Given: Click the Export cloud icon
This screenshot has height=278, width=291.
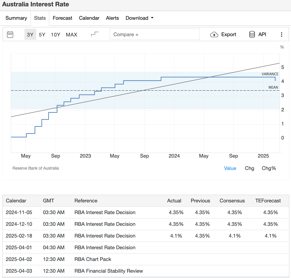Looking at the screenshot, I should point(214,34).
